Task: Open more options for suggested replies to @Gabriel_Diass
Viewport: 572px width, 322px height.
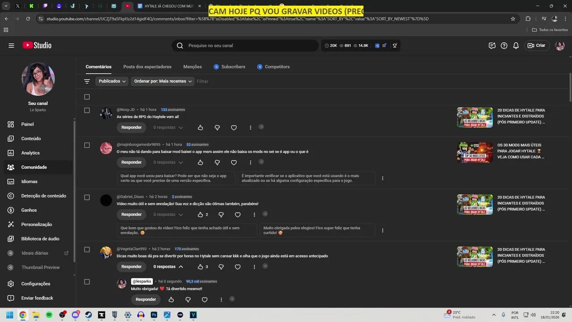Action: click(383, 231)
